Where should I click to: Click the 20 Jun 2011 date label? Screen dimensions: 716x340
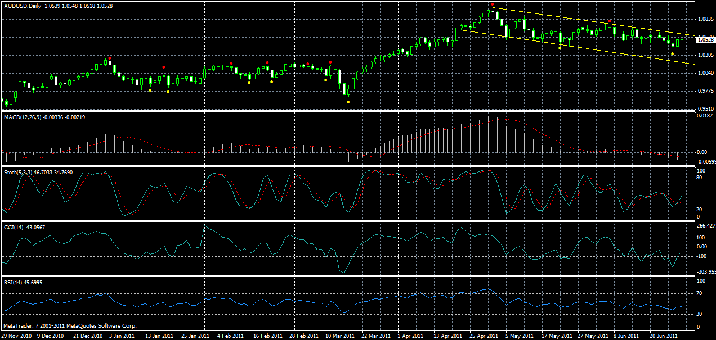coord(664,336)
